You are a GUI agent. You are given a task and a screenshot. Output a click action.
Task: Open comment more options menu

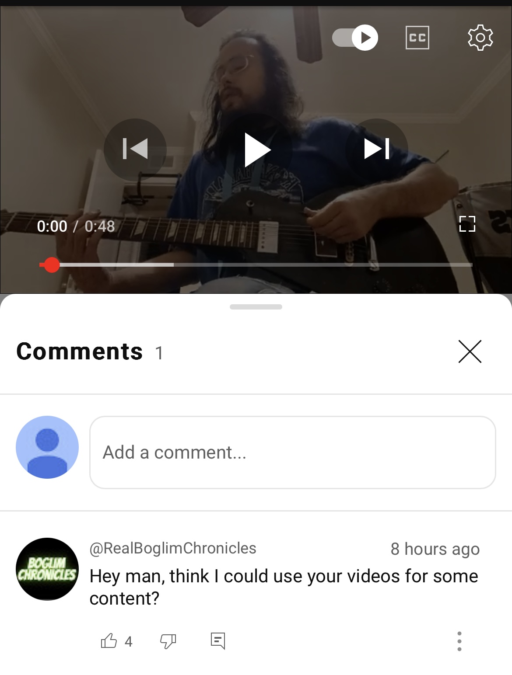pos(459,641)
